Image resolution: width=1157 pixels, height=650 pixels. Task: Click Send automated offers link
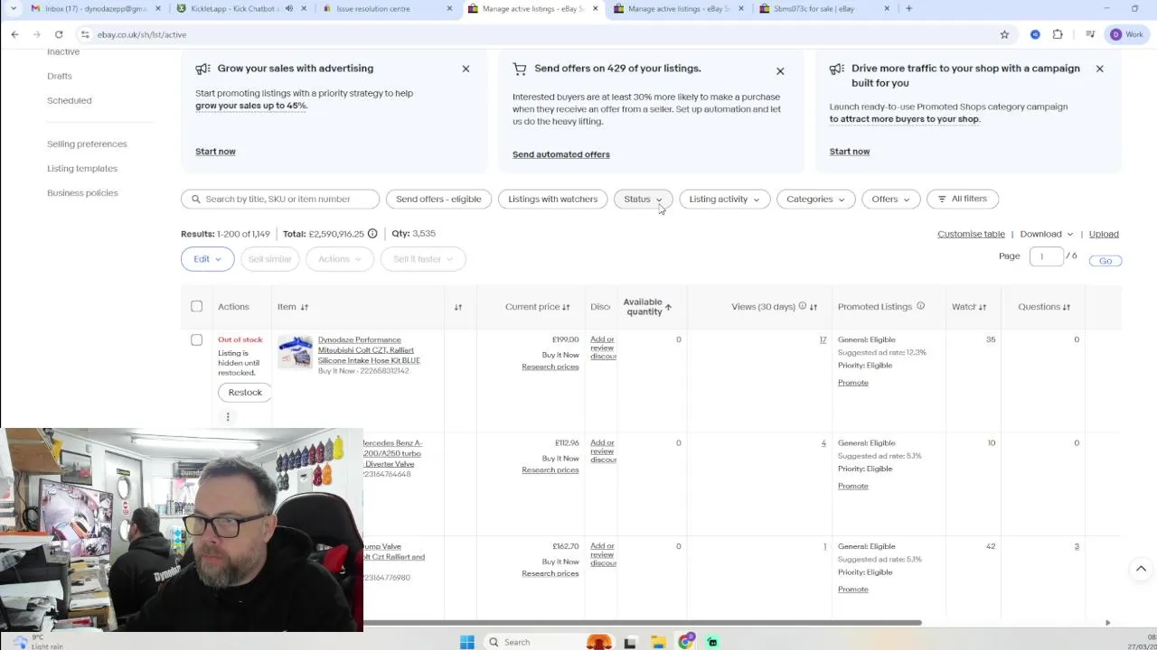(x=561, y=154)
